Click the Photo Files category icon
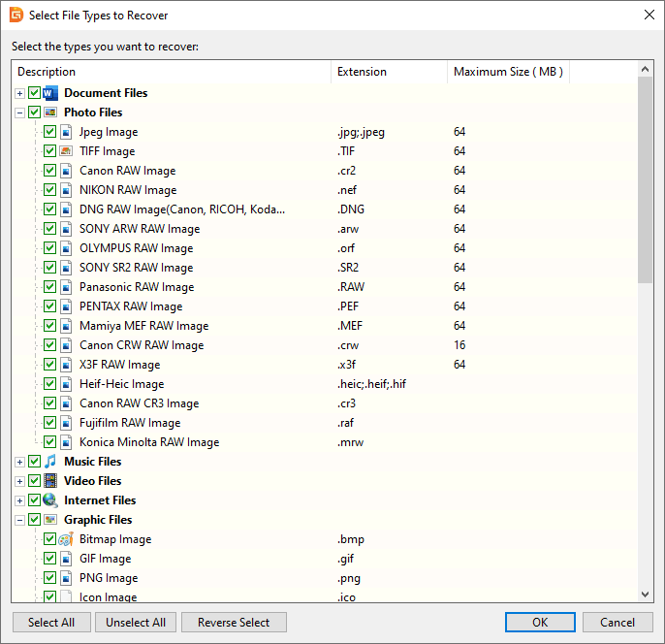Image resolution: width=665 pixels, height=644 pixels. [x=50, y=113]
